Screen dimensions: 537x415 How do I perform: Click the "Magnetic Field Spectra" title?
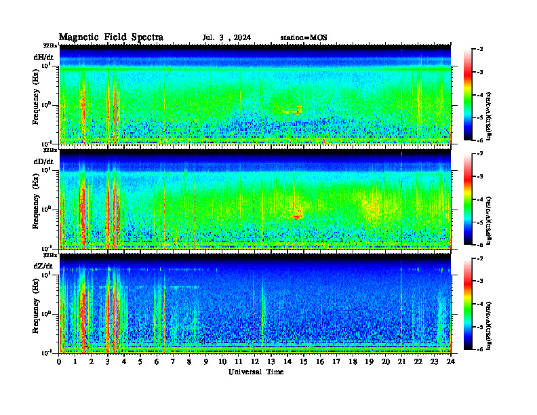pos(111,37)
